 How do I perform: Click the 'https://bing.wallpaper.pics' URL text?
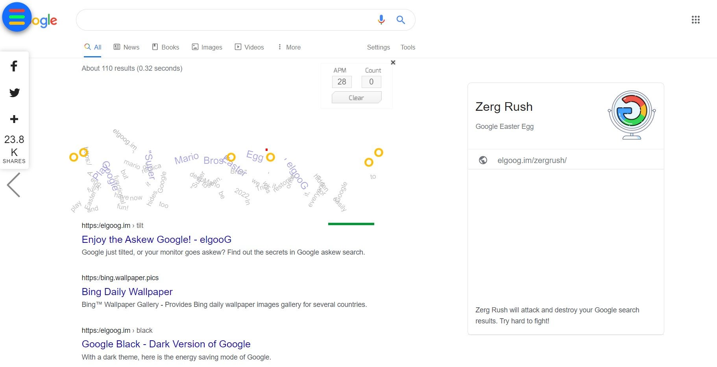click(120, 278)
